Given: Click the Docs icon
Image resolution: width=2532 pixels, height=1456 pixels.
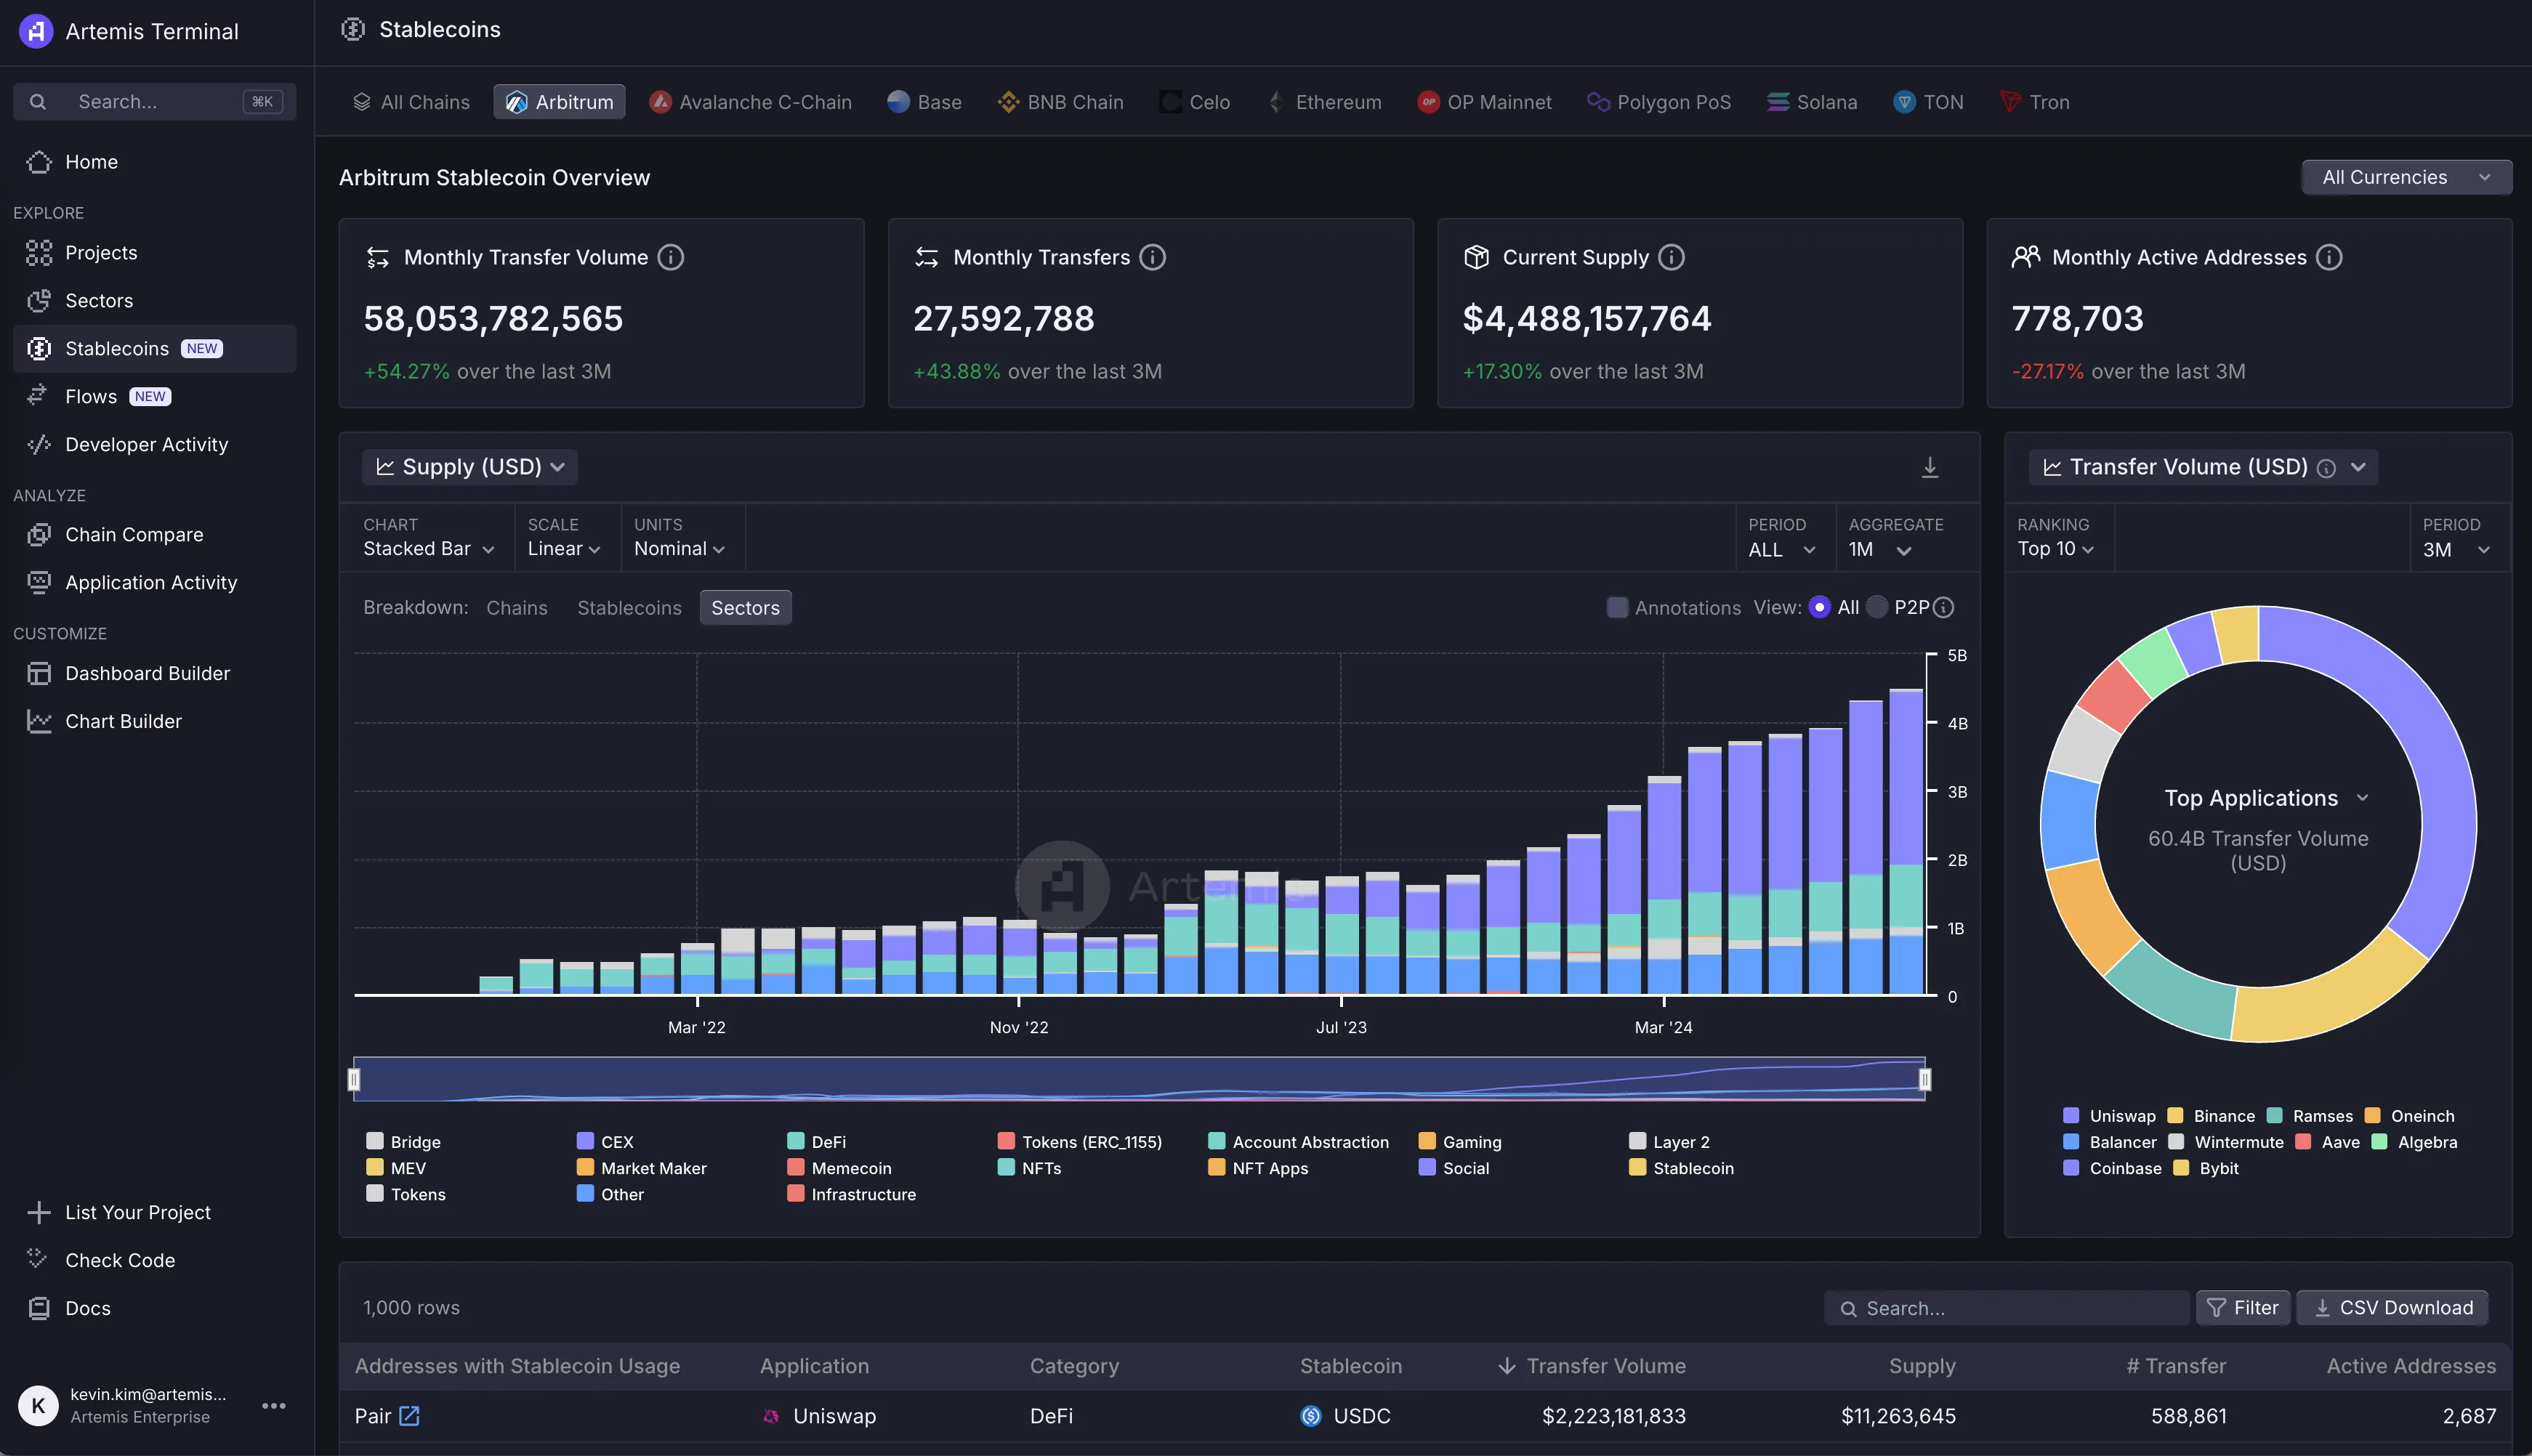Looking at the screenshot, I should tap(39, 1308).
